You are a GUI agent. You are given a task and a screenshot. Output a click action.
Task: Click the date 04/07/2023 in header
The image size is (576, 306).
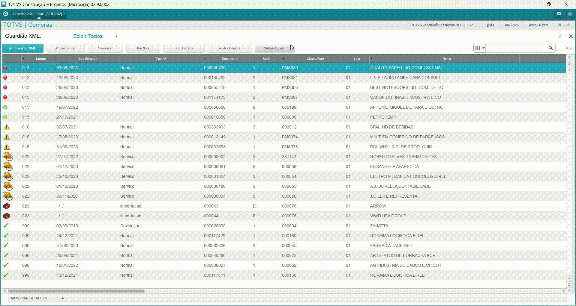pyautogui.click(x=511, y=25)
